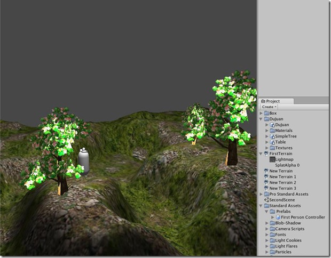Viewport: 331px width, 258px height.
Task: Expand the Blob-Shadow folder arrow
Action: (267, 223)
